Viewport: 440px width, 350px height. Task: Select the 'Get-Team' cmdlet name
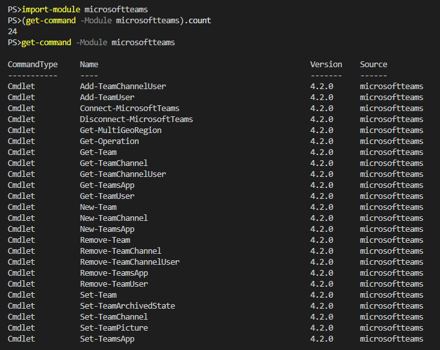[x=98, y=152]
